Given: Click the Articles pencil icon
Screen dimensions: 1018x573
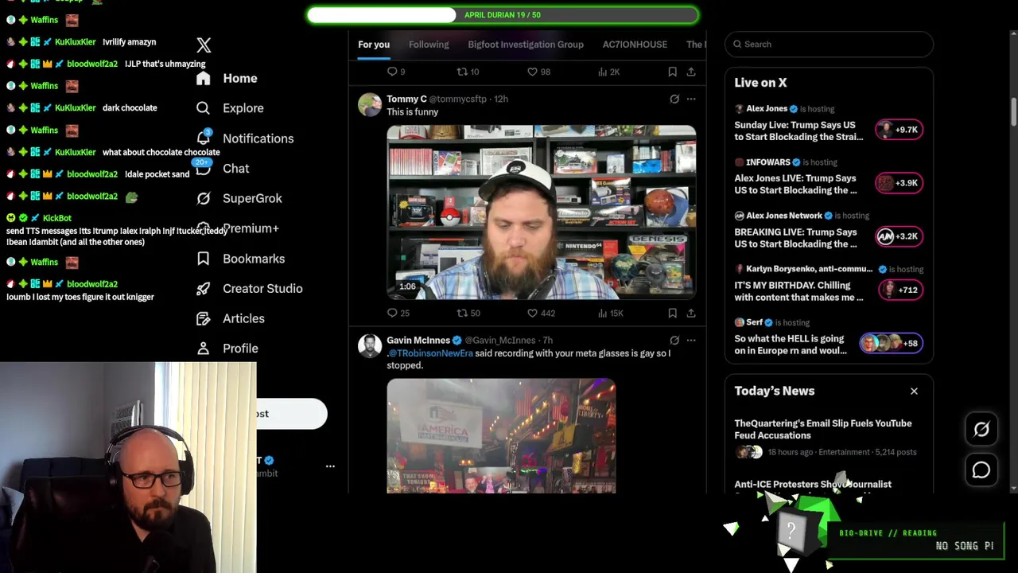Looking at the screenshot, I should pos(204,318).
